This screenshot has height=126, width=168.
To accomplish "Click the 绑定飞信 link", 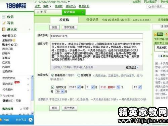I will click(21, 120).
